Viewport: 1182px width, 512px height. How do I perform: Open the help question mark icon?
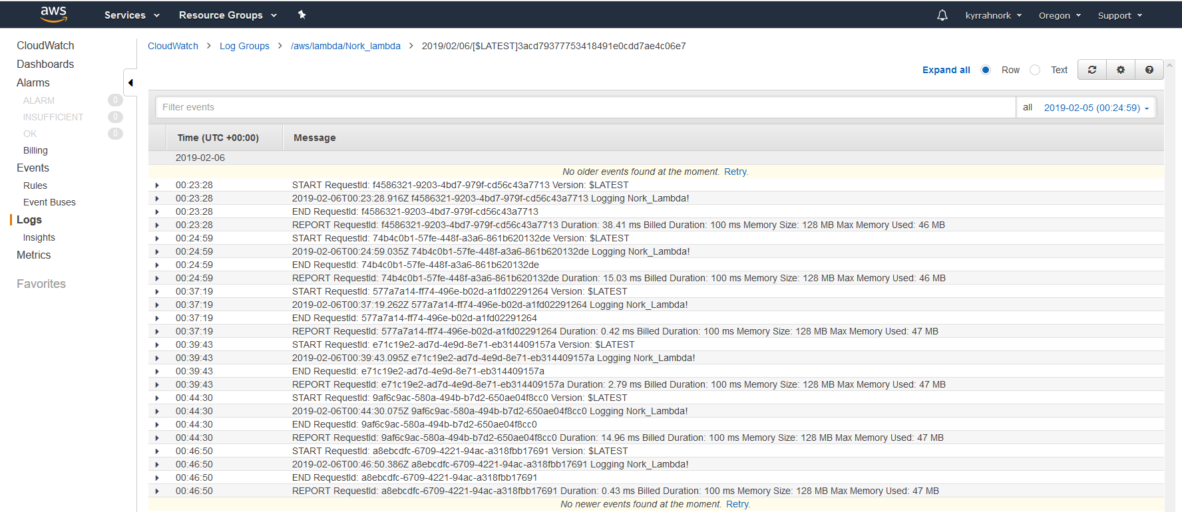point(1149,70)
